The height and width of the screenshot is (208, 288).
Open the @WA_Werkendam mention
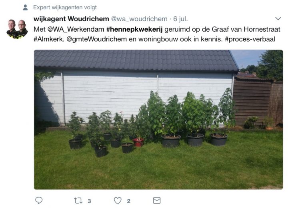pos(76,29)
